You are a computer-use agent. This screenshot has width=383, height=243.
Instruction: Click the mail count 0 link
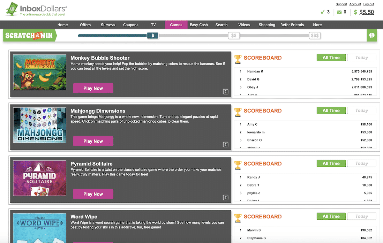(345, 12)
